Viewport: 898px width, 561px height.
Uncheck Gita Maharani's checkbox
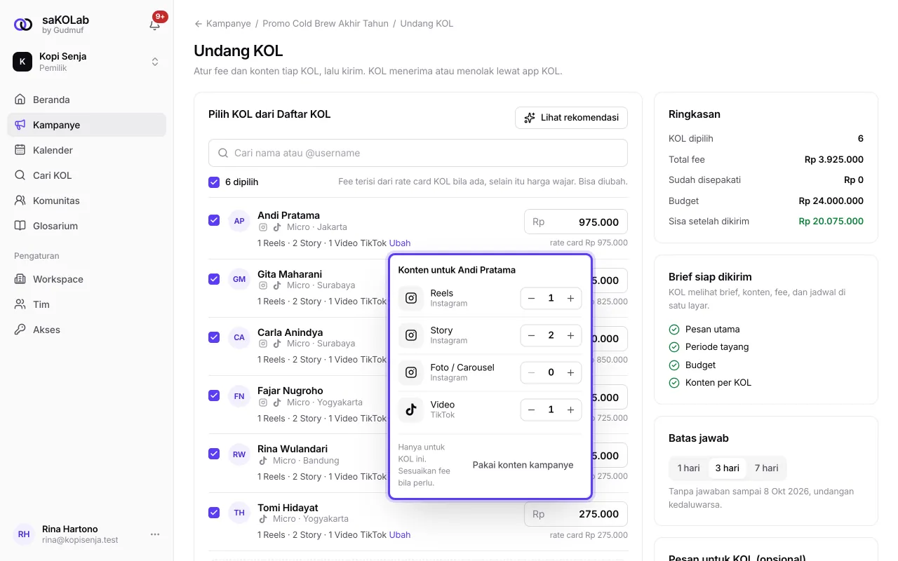click(214, 279)
